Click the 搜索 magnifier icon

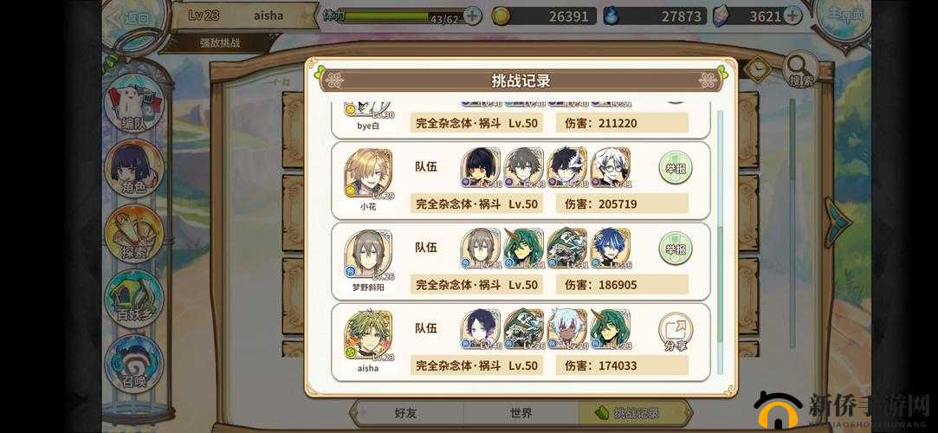pos(800,70)
